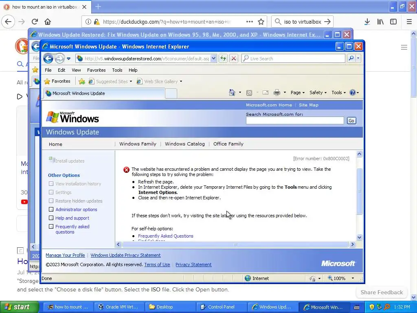Switch to Oracle VM VirtualBox taskbar item
The width and height of the screenshot is (417, 313).
(119, 307)
